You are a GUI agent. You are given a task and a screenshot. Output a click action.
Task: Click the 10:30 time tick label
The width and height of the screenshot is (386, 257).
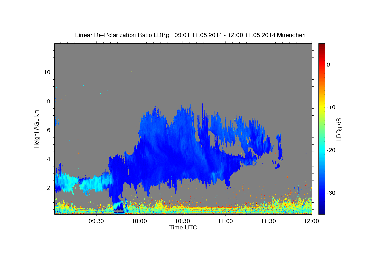[x=182, y=221]
